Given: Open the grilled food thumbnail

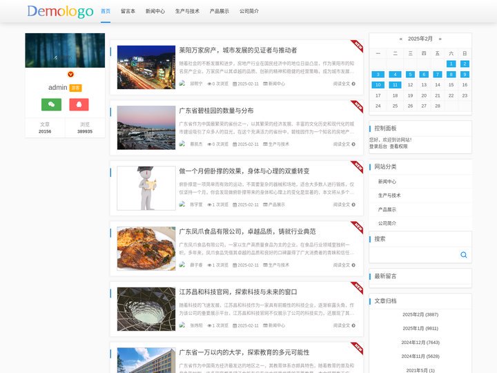Looking at the screenshot, I should (x=146, y=249).
